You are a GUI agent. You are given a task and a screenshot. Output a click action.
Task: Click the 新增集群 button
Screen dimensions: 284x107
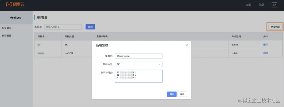(x=276, y=27)
